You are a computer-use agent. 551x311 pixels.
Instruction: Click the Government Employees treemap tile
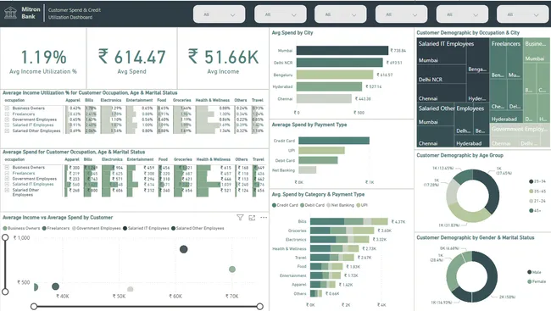[520, 135]
